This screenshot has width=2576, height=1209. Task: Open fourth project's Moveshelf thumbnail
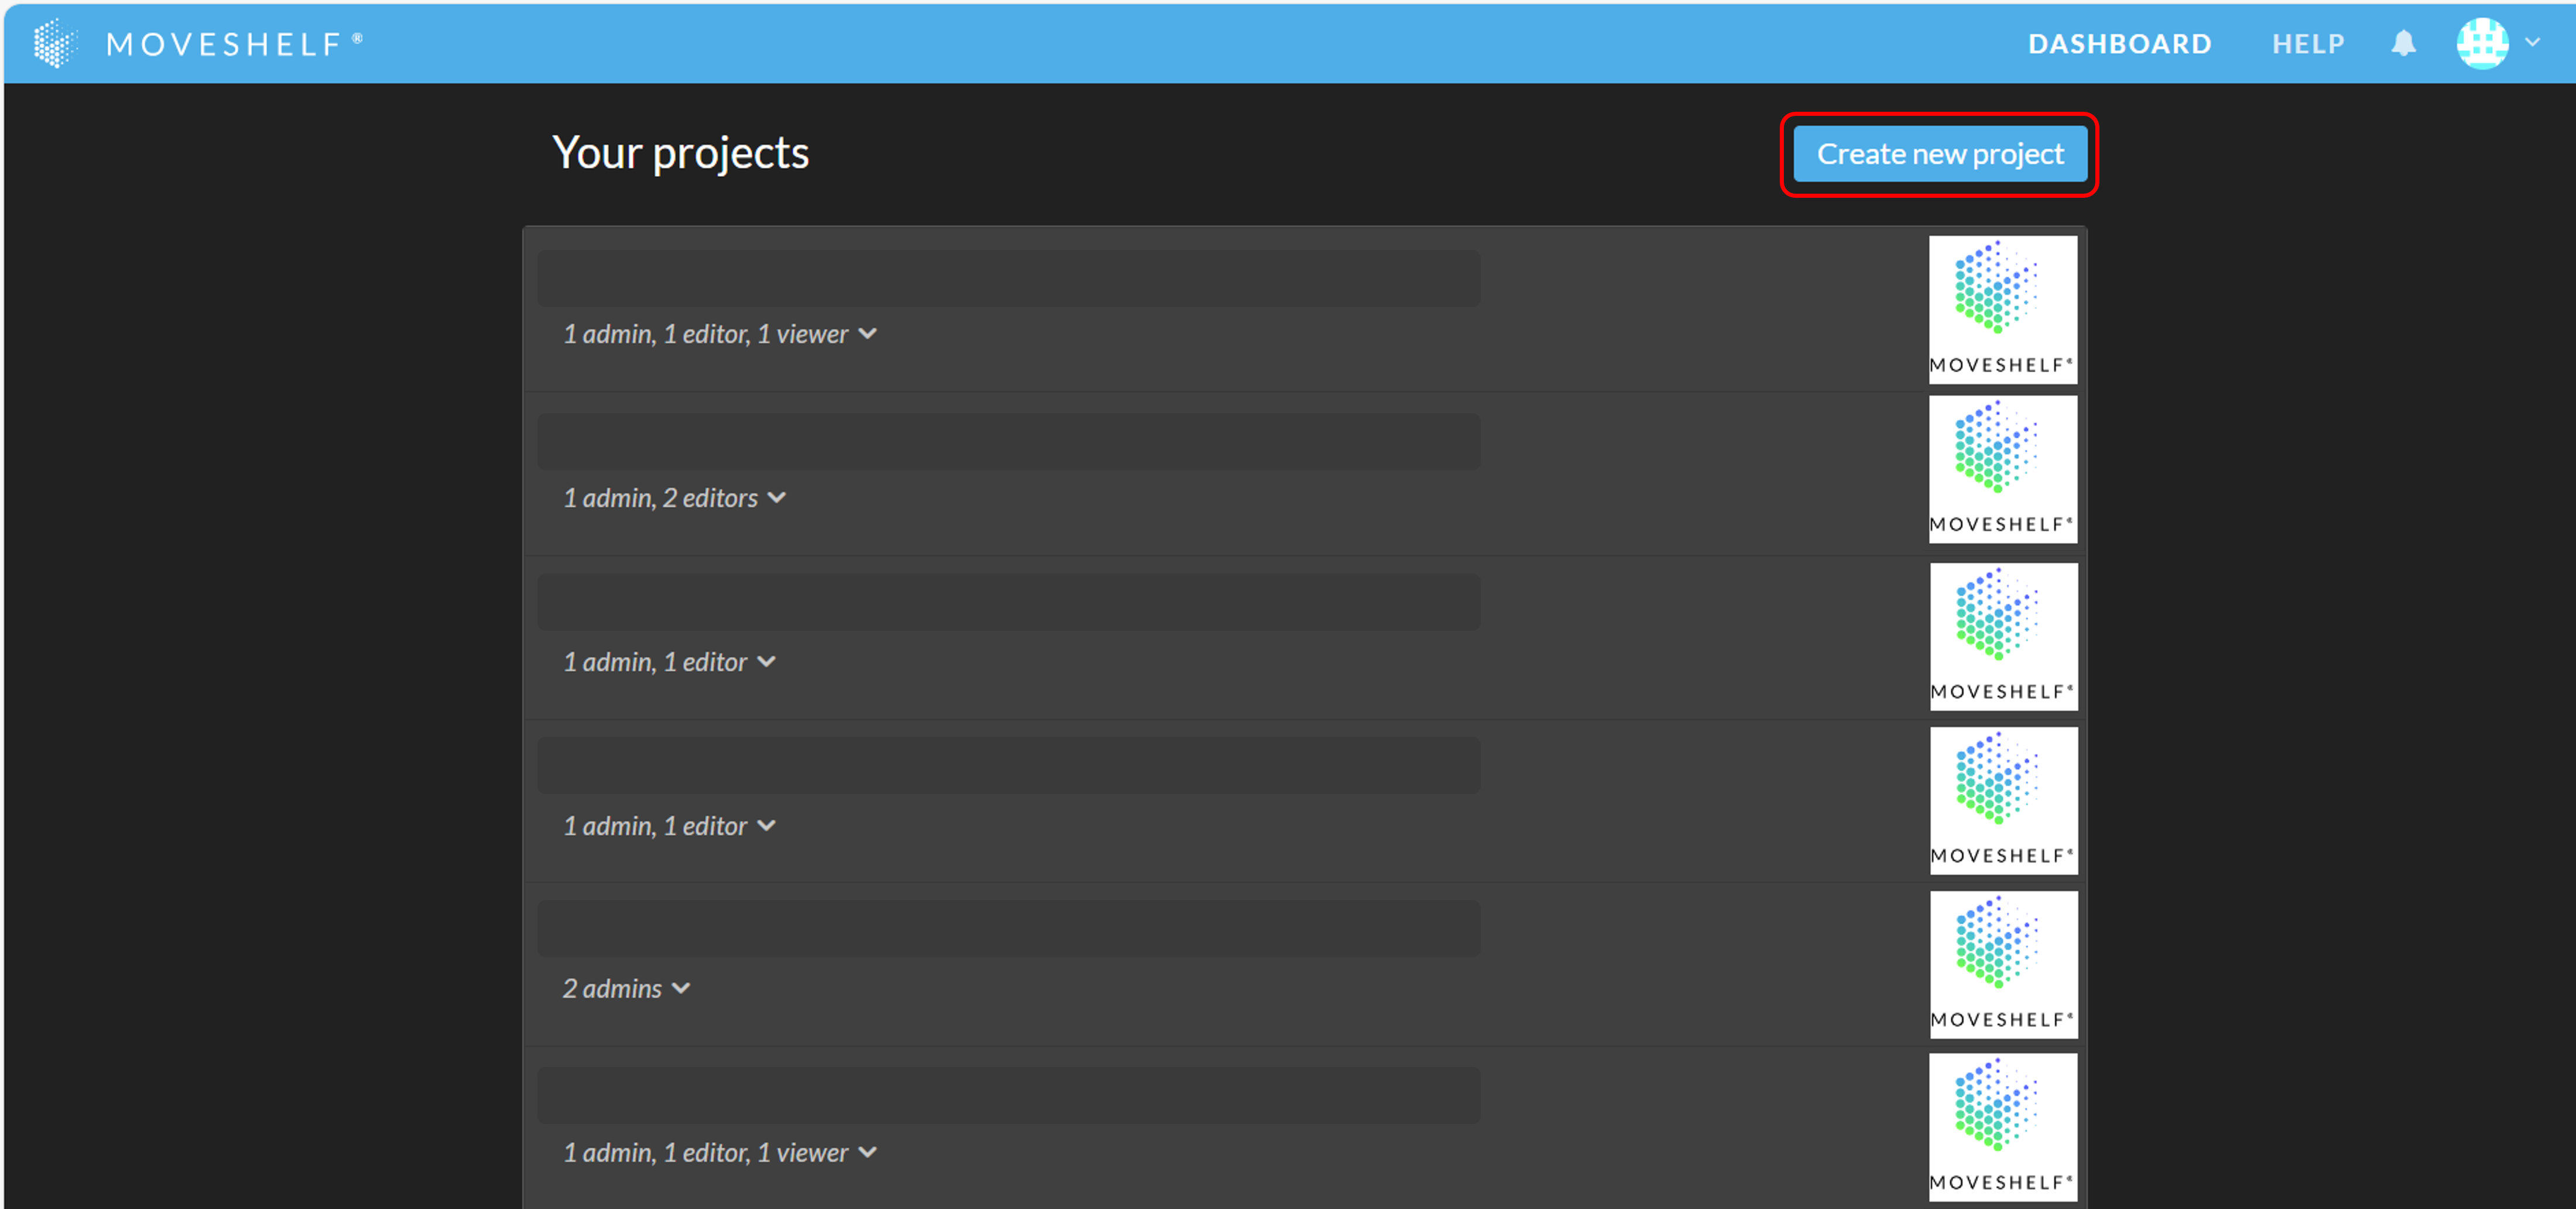(2003, 801)
